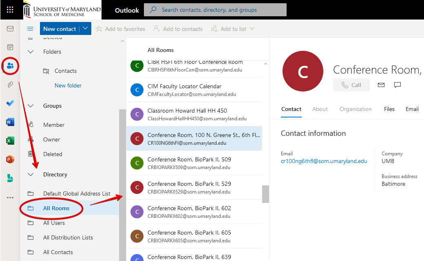Open the To Do checkmark app
424x261 pixels.
tap(10, 103)
